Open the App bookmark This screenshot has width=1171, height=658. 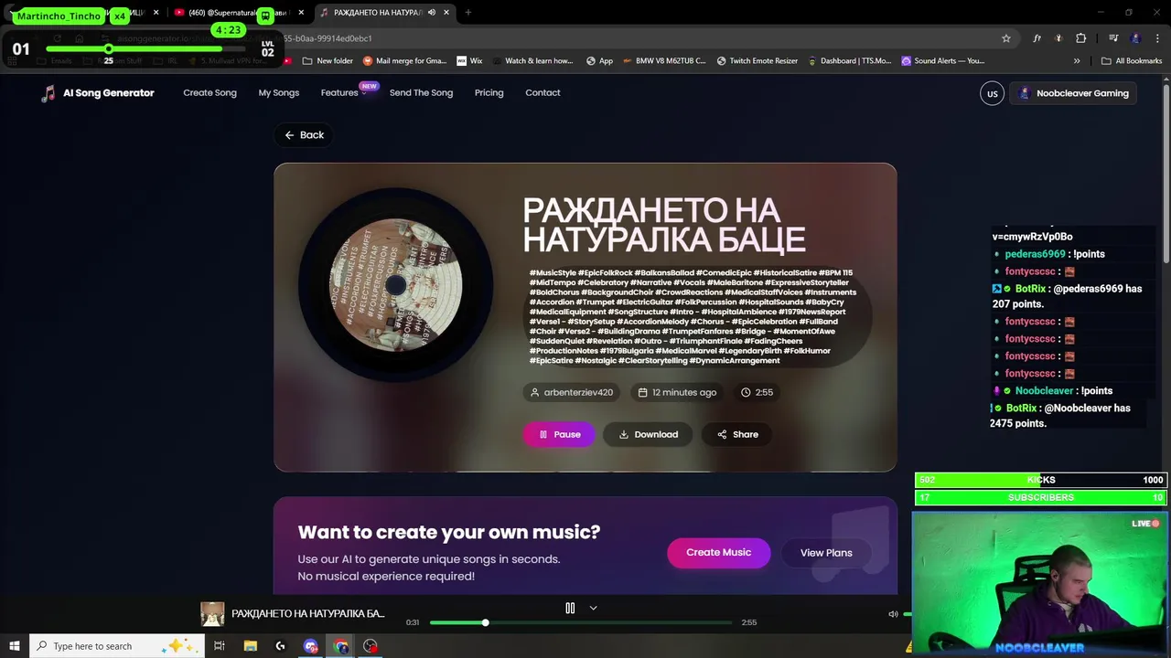coord(600,61)
